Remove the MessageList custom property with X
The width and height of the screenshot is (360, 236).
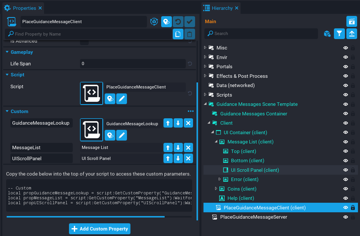(188, 148)
